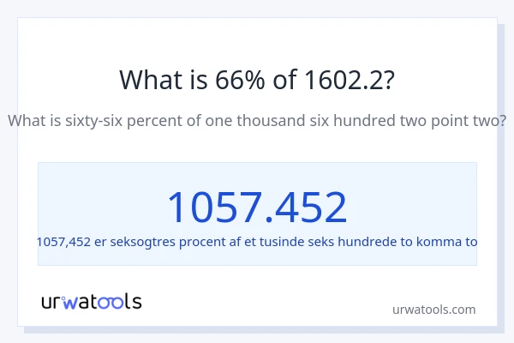Viewport: 514px width, 343px height.
Task: Click '66%' in the main heading
Action: (x=237, y=80)
